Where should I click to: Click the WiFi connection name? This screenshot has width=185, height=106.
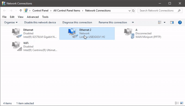(x=26, y=43)
